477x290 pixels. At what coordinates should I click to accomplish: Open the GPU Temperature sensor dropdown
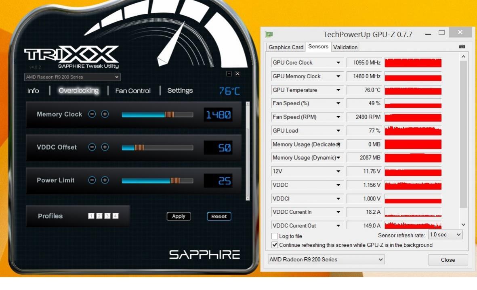coord(338,90)
